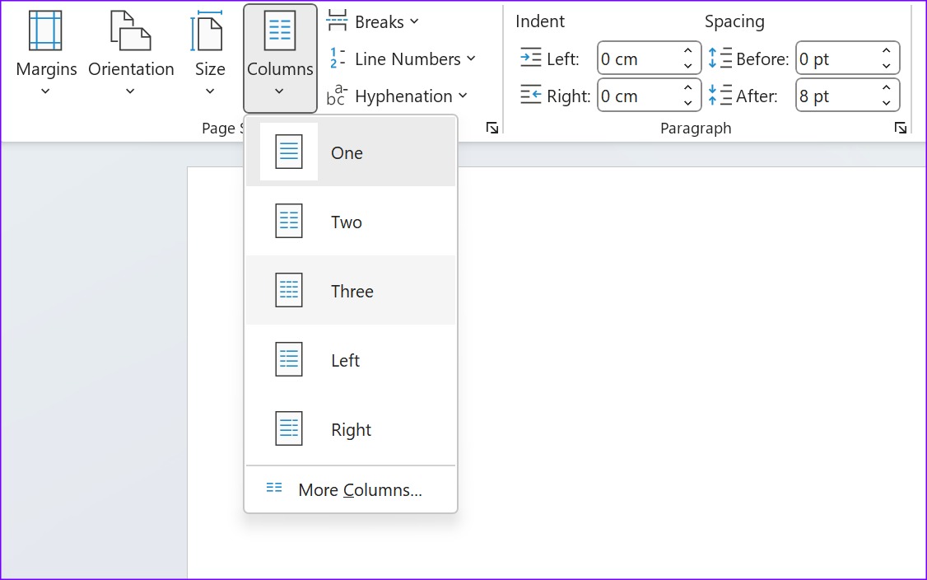Open the page Size menu
The height and width of the screenshot is (580, 927).
tap(210, 54)
